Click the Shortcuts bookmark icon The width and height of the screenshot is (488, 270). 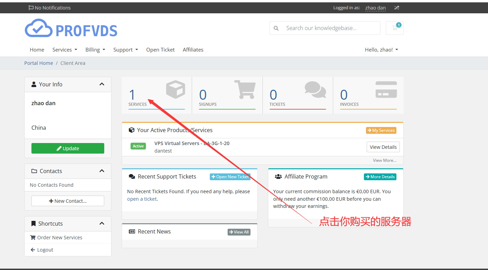point(33,223)
